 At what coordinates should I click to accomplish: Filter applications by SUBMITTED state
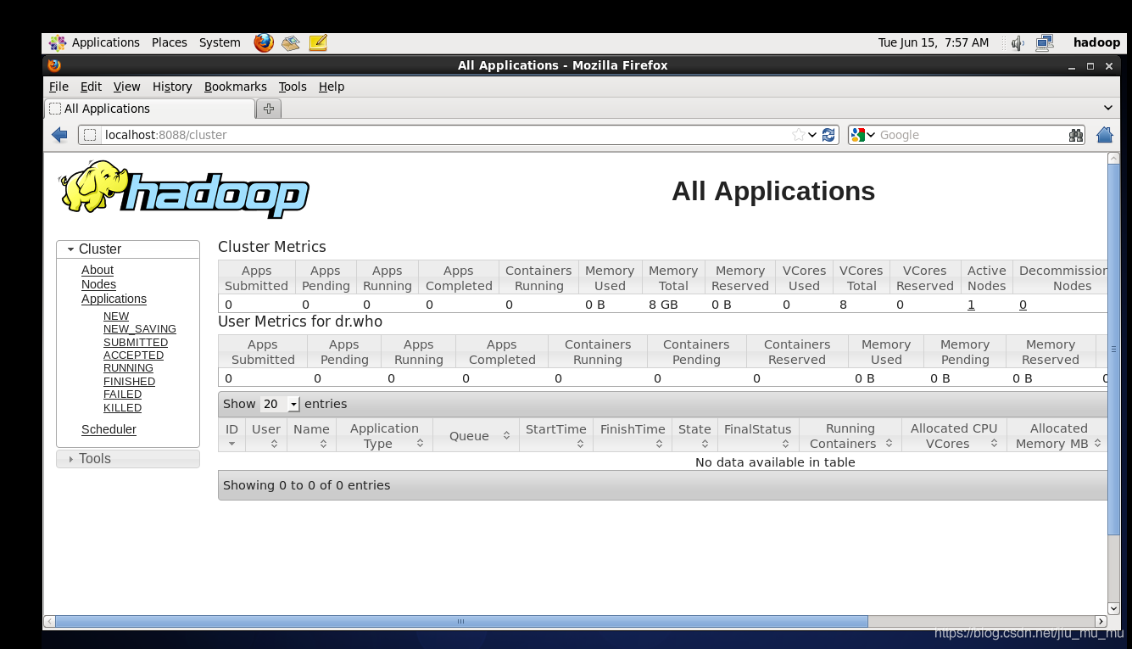pyautogui.click(x=136, y=343)
